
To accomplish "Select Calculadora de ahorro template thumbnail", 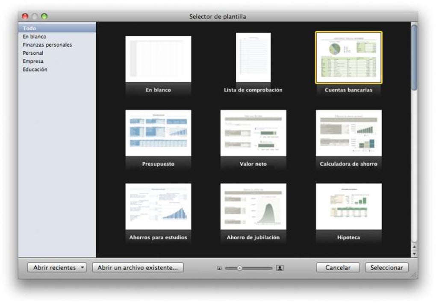I will [x=348, y=133].
